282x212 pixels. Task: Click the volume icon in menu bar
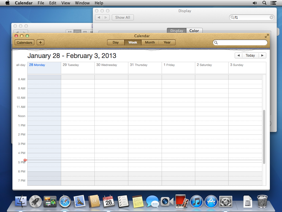click(254, 3)
